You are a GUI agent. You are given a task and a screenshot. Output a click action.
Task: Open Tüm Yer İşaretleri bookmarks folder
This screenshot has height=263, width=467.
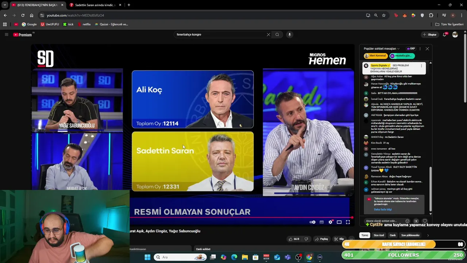(x=449, y=24)
